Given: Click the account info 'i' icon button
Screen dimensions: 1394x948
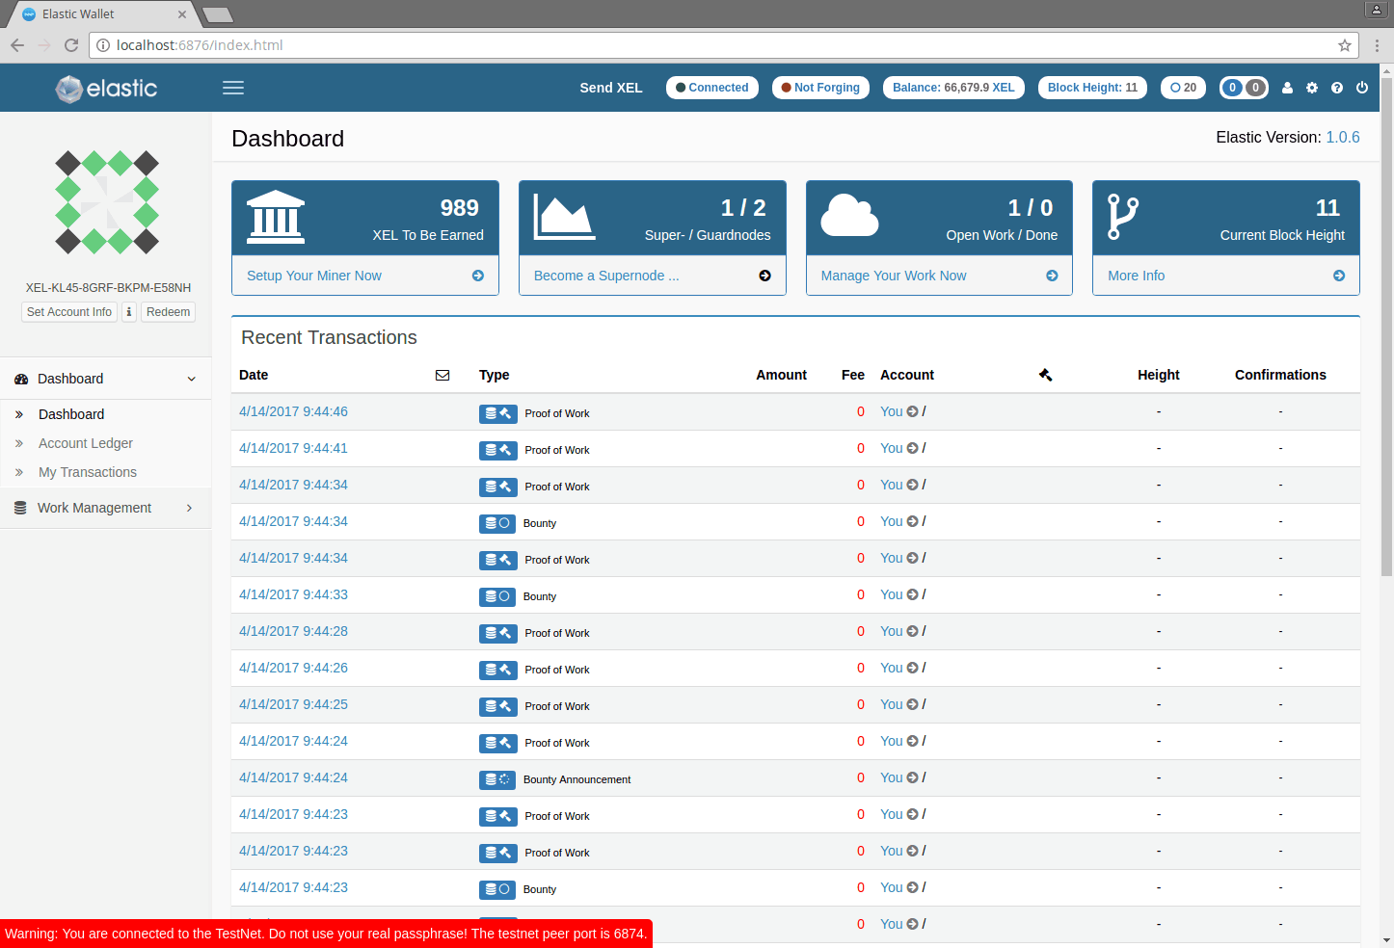Looking at the screenshot, I should 129,312.
